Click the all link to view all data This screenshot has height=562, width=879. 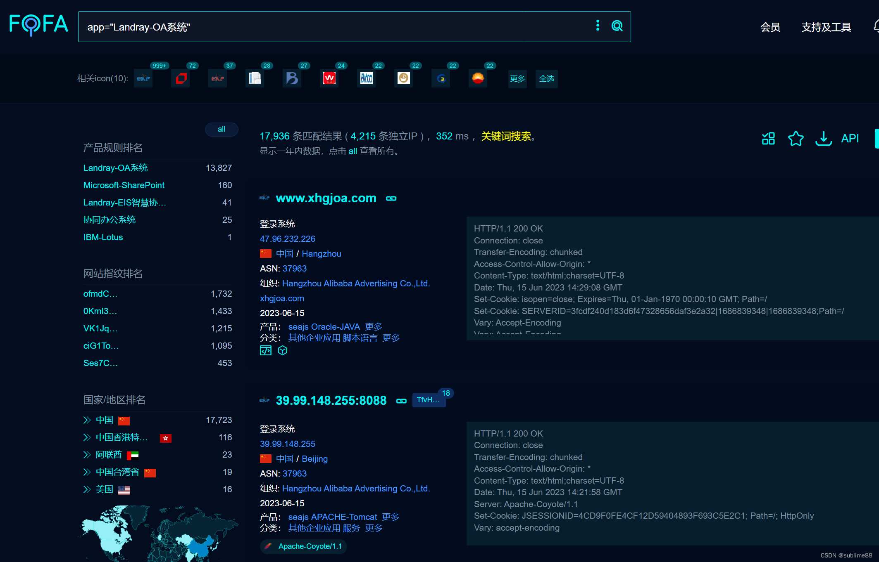pos(353,151)
